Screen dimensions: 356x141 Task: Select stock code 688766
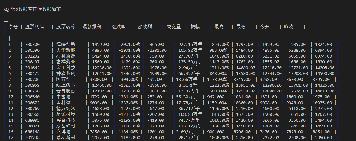(x=32, y=91)
